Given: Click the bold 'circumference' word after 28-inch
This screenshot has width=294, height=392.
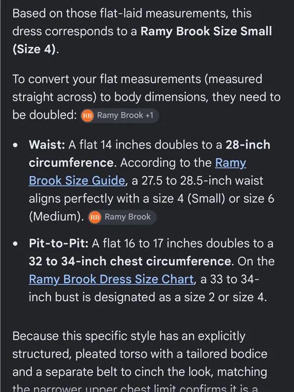Looking at the screenshot, I should pos(71,163).
